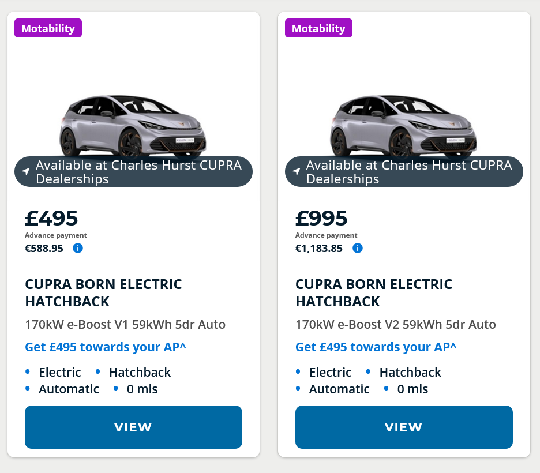This screenshot has width=540, height=473.
Task: Click the £495 advance payment price
Action: pyautogui.click(x=51, y=218)
